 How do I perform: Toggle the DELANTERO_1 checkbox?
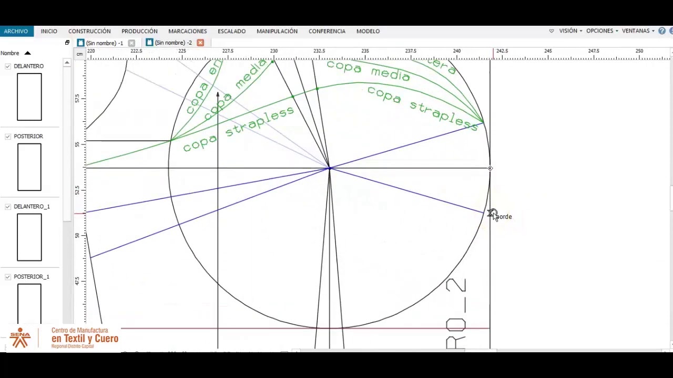point(8,207)
